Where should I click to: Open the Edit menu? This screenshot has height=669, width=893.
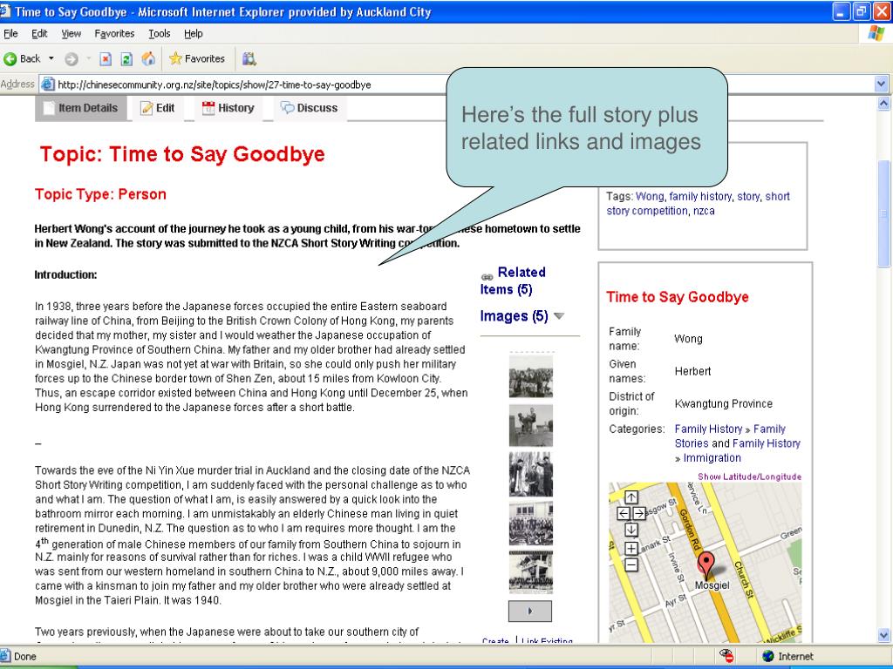coord(39,34)
